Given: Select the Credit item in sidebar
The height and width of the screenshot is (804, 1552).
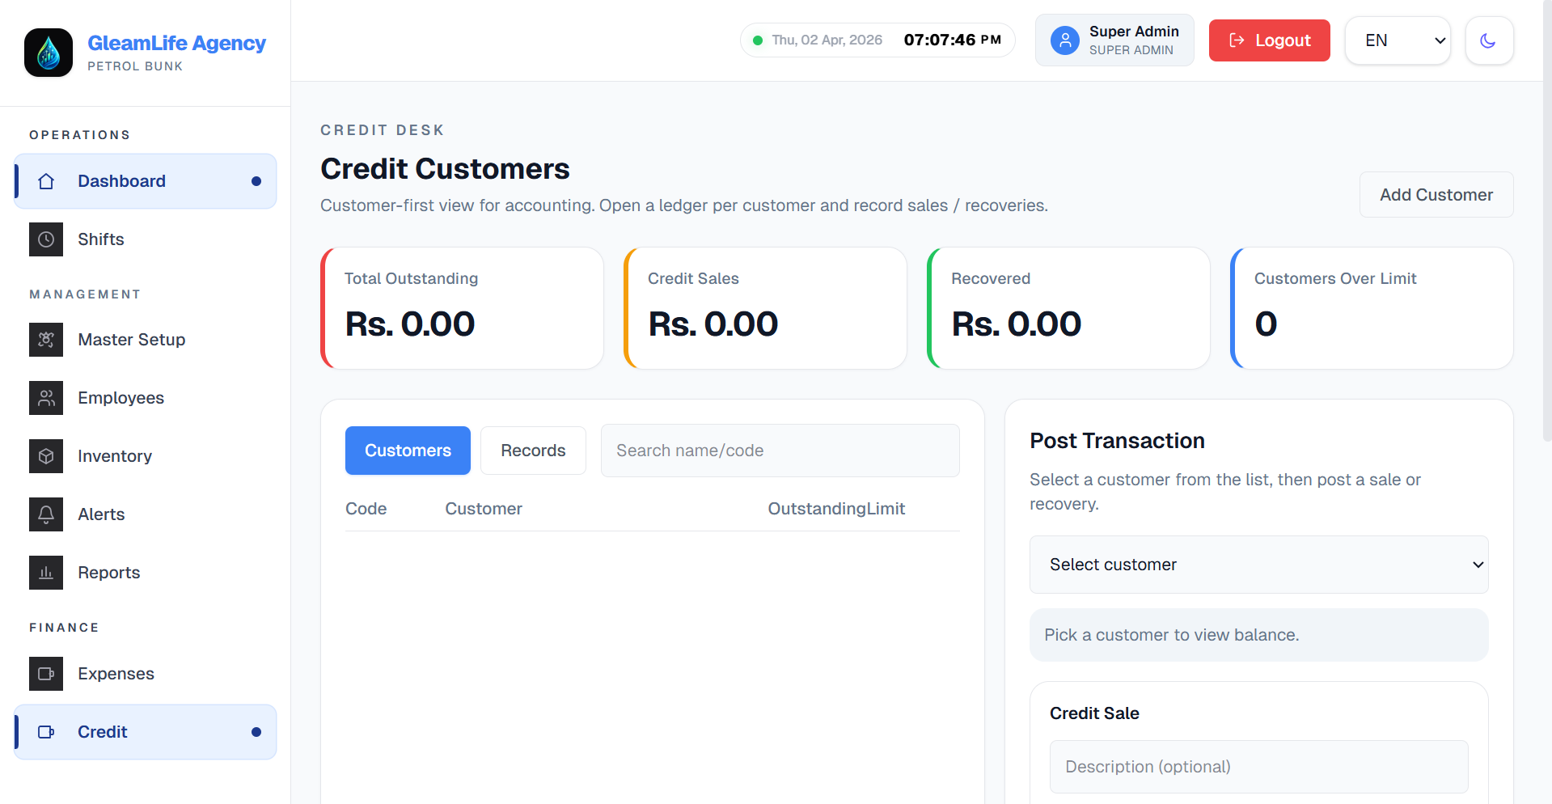Looking at the screenshot, I should (x=146, y=732).
